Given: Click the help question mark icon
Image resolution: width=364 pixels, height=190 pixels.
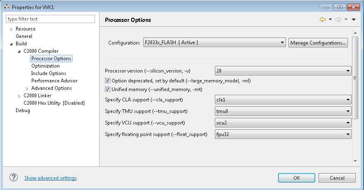Looking at the screenshot, I should point(14,177).
